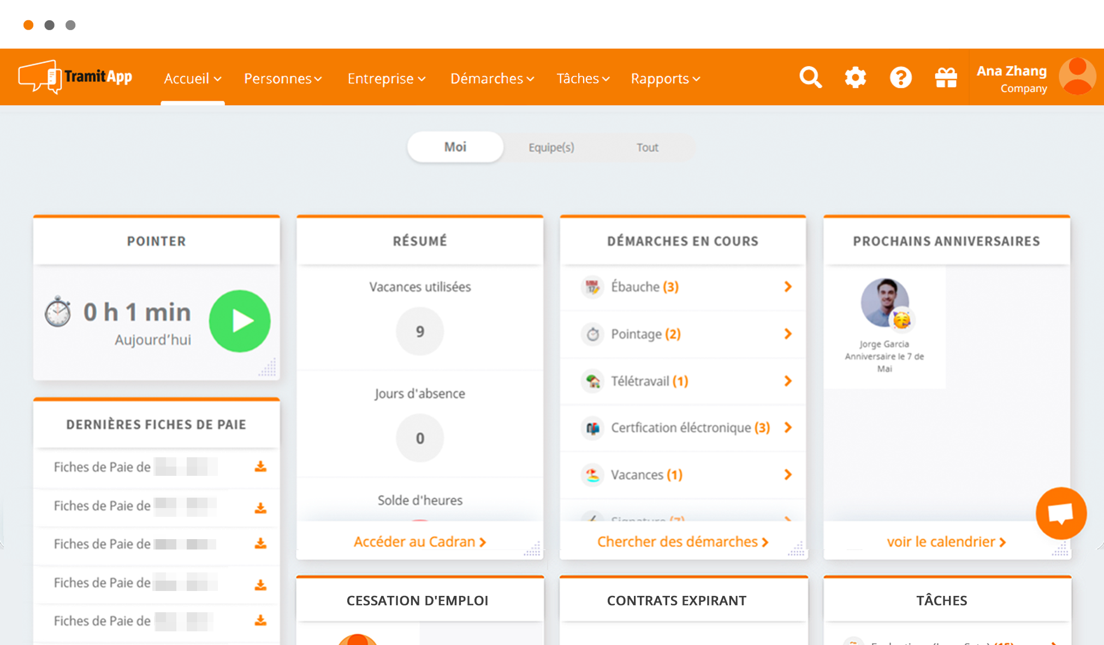Click the Vacances beach icon
This screenshot has width=1104, height=645.
coord(592,475)
